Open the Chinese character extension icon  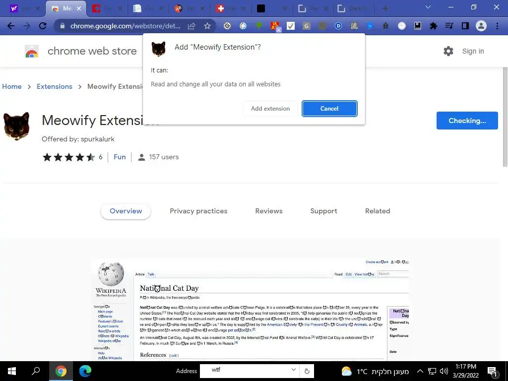pos(354,26)
